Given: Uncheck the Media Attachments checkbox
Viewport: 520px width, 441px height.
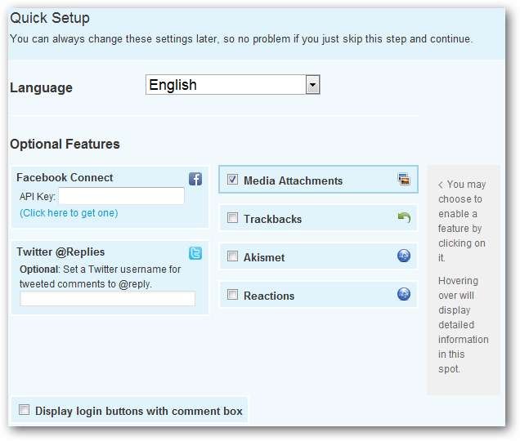Looking at the screenshot, I should pyautogui.click(x=233, y=180).
